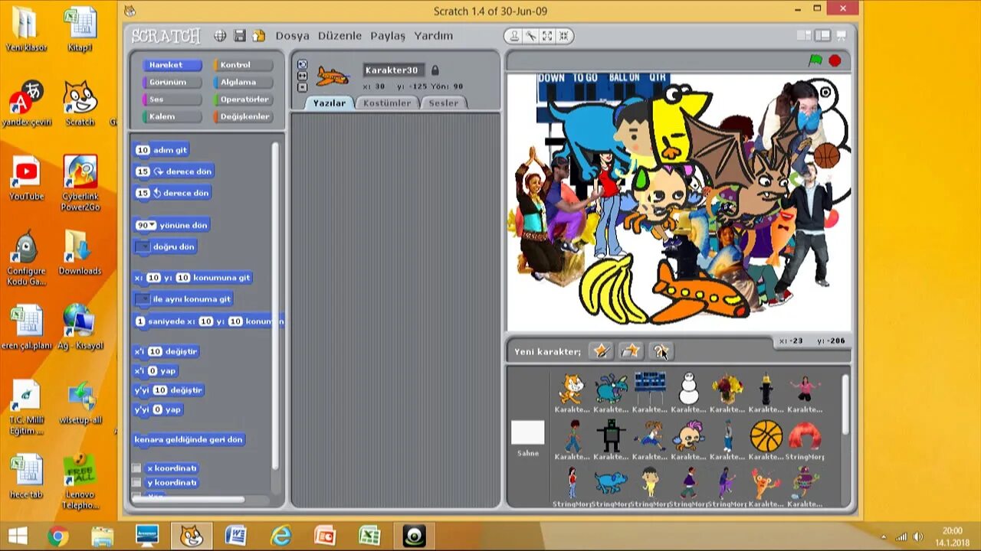Select the shrink sprite tool

(x=564, y=36)
